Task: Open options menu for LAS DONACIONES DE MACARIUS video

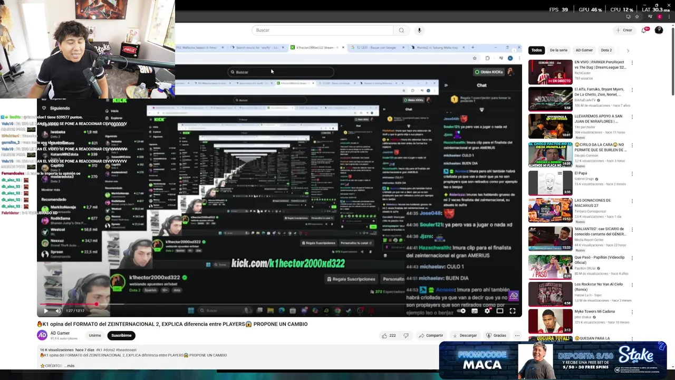Action: tap(632, 202)
